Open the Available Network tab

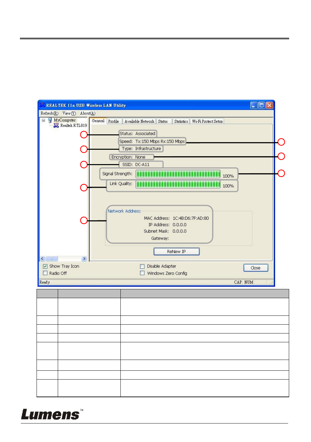click(139, 121)
